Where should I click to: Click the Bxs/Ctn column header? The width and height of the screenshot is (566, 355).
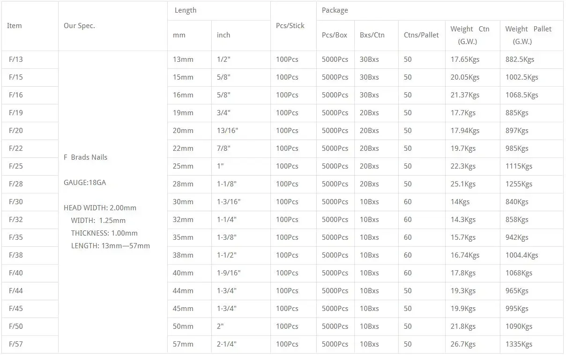point(372,35)
